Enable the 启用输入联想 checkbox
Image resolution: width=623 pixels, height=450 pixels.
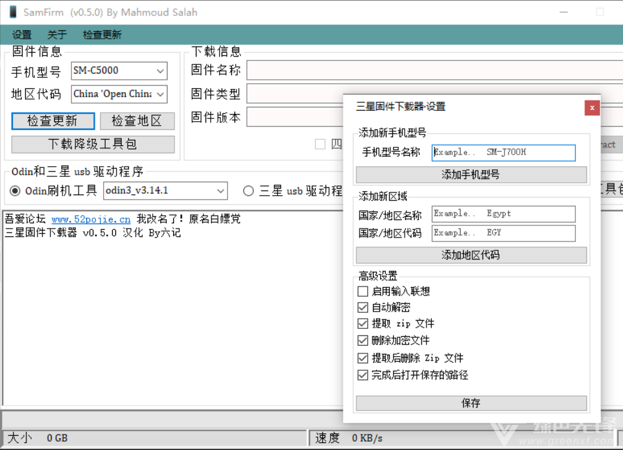coord(363,291)
